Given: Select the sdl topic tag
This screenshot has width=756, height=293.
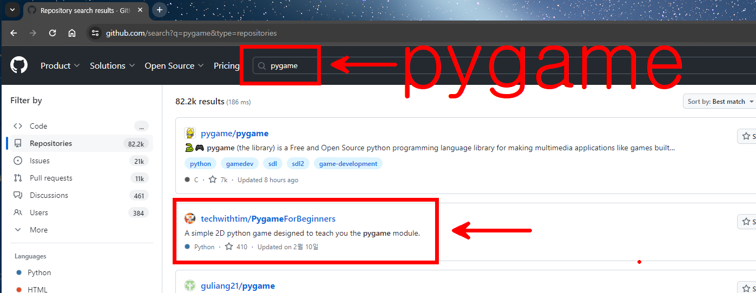Looking at the screenshot, I should point(272,164).
